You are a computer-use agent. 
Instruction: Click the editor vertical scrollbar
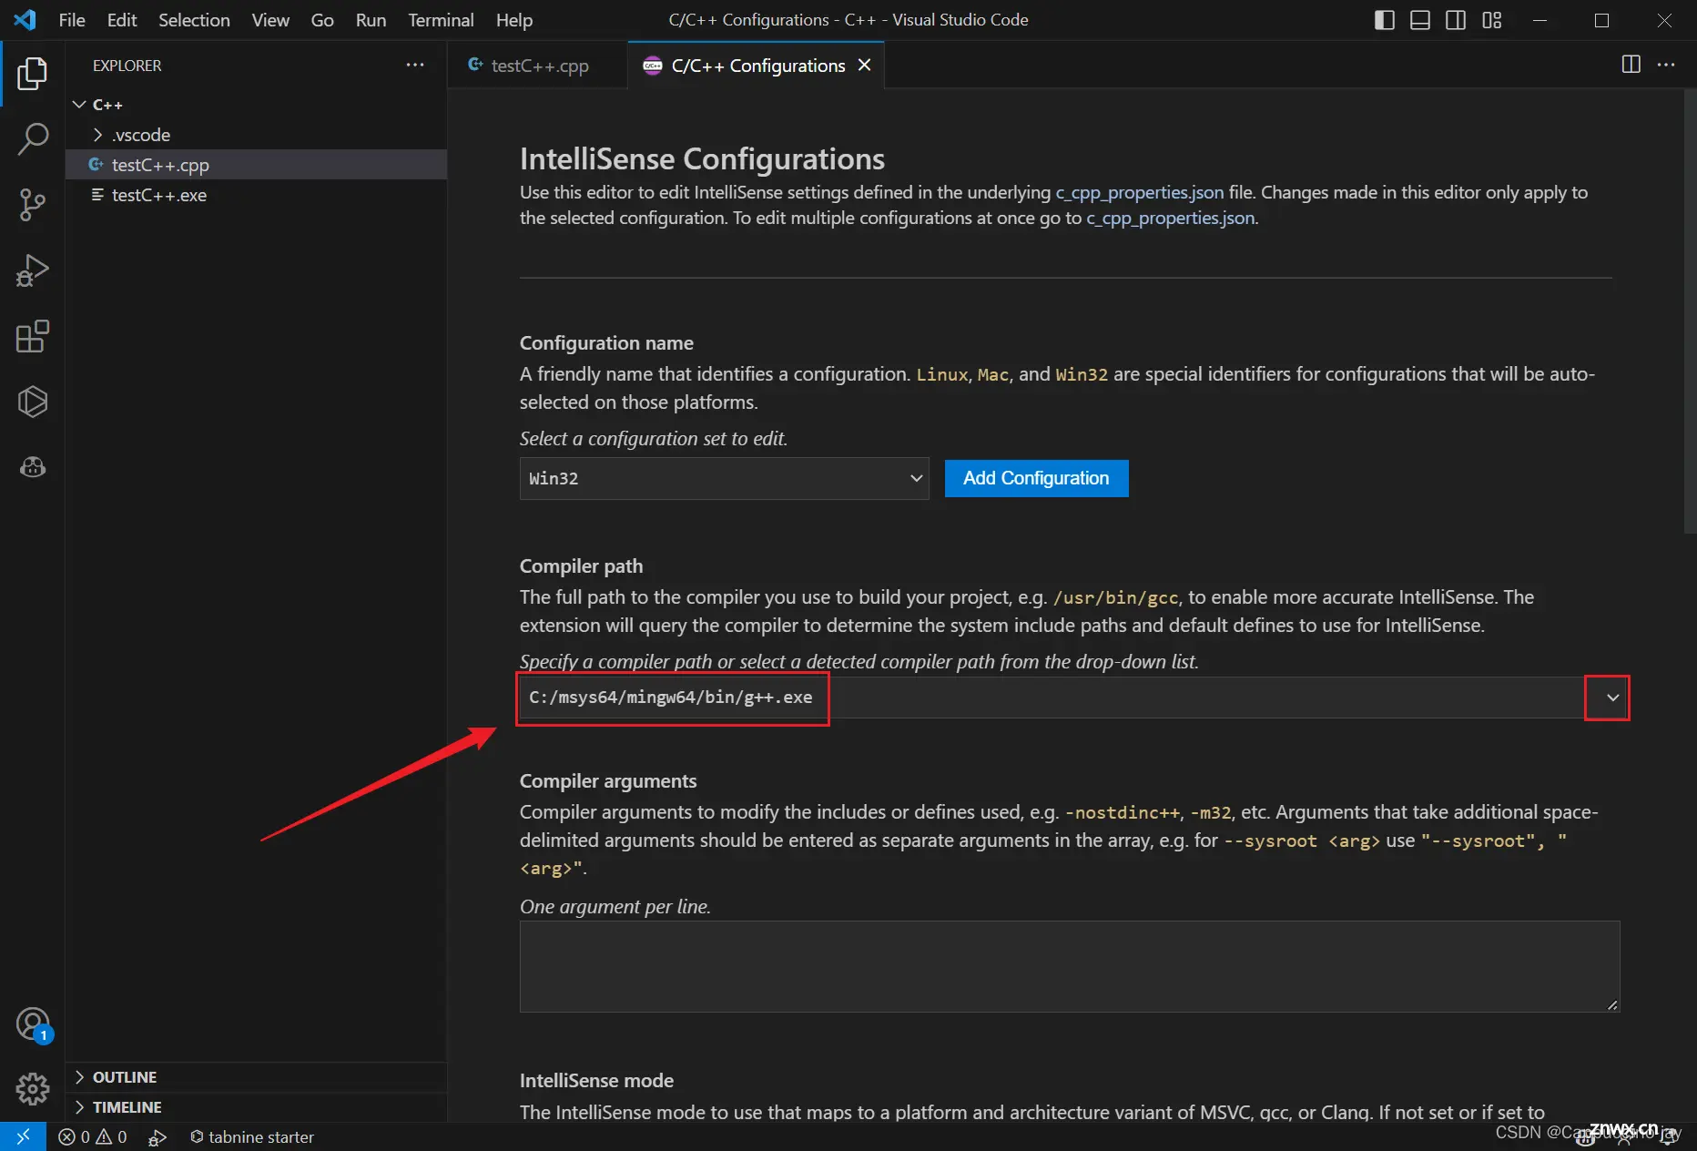pyautogui.click(x=1690, y=310)
